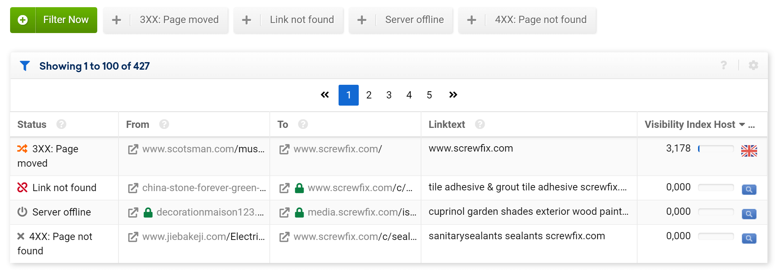Image resolution: width=778 pixels, height=273 pixels.
Task: Click green padlock beside media.screwfix.com
Action: (x=299, y=213)
